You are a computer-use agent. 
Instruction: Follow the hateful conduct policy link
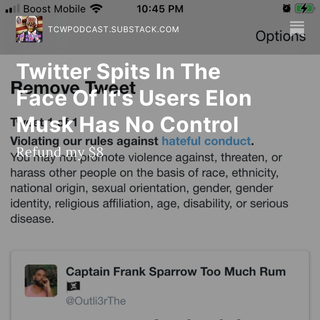click(206, 141)
